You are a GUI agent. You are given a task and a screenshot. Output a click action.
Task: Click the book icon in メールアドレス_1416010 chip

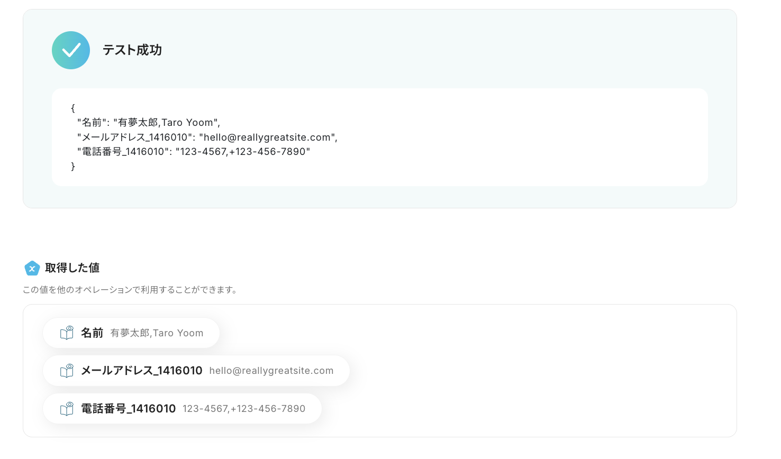(67, 371)
